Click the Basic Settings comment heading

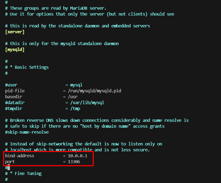click(27, 67)
